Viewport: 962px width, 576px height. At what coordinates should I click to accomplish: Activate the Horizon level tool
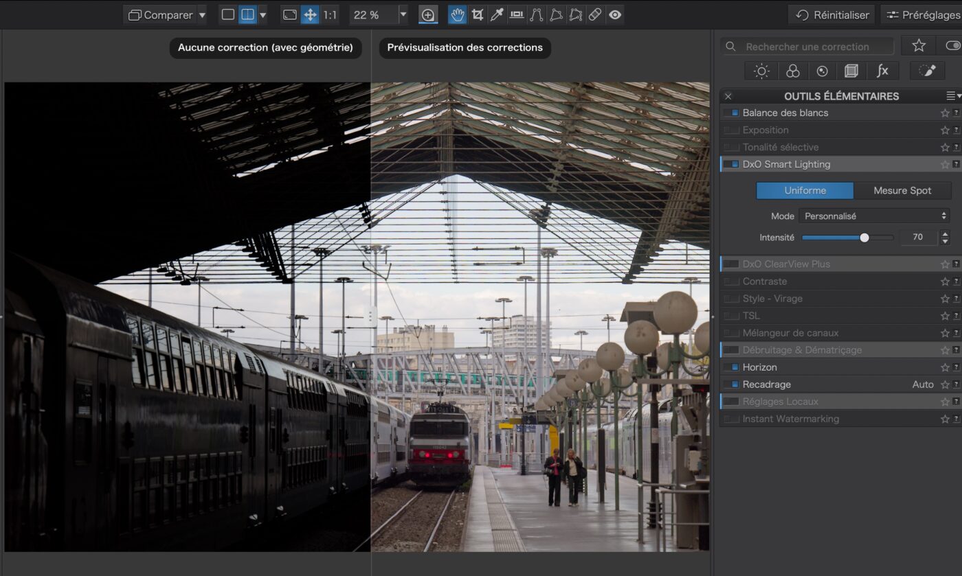[517, 14]
